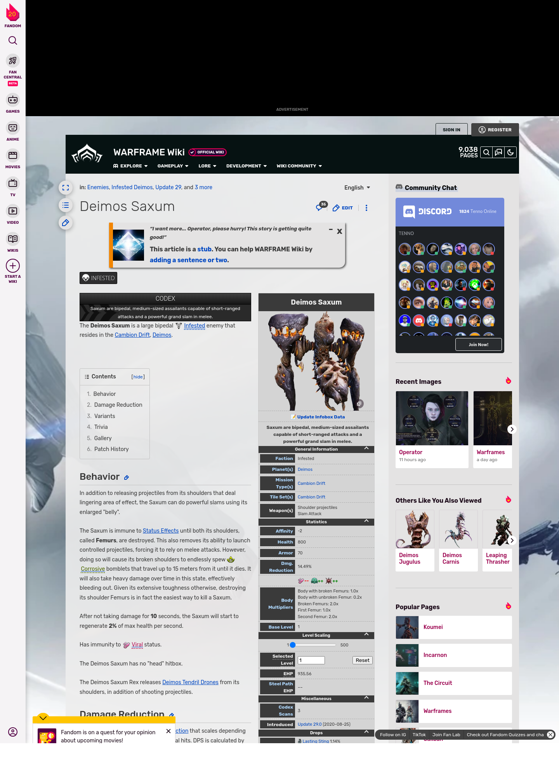Open the English language dropdown

click(357, 188)
